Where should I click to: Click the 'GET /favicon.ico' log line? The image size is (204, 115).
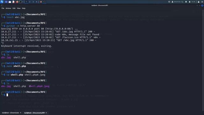(x=51, y=37)
